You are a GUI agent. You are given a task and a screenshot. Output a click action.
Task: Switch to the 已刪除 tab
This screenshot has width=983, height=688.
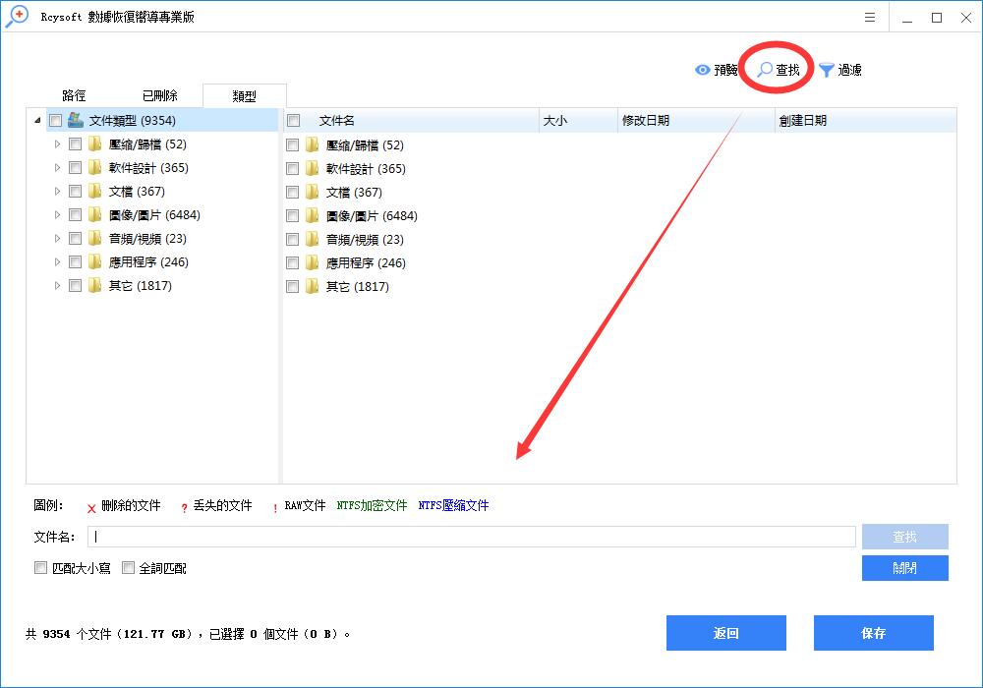pyautogui.click(x=160, y=95)
